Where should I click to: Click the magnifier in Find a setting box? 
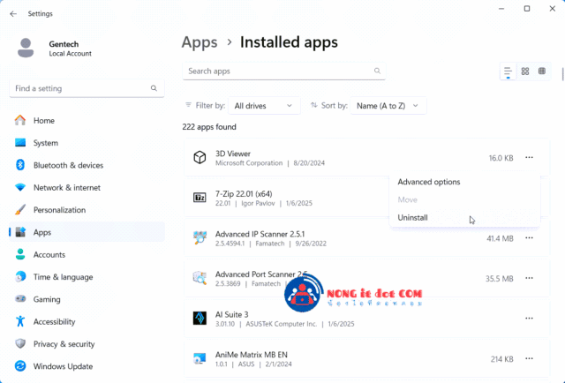154,88
